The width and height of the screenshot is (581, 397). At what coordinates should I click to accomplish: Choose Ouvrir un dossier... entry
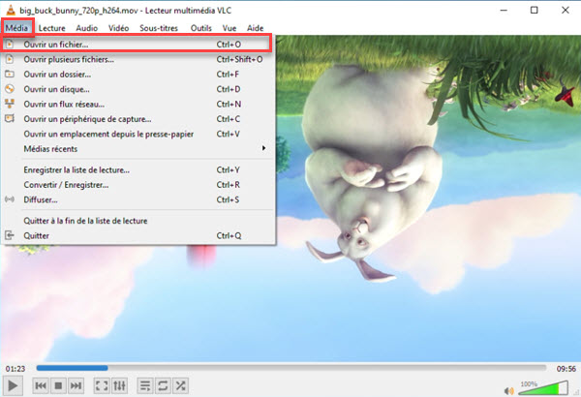[138, 75]
